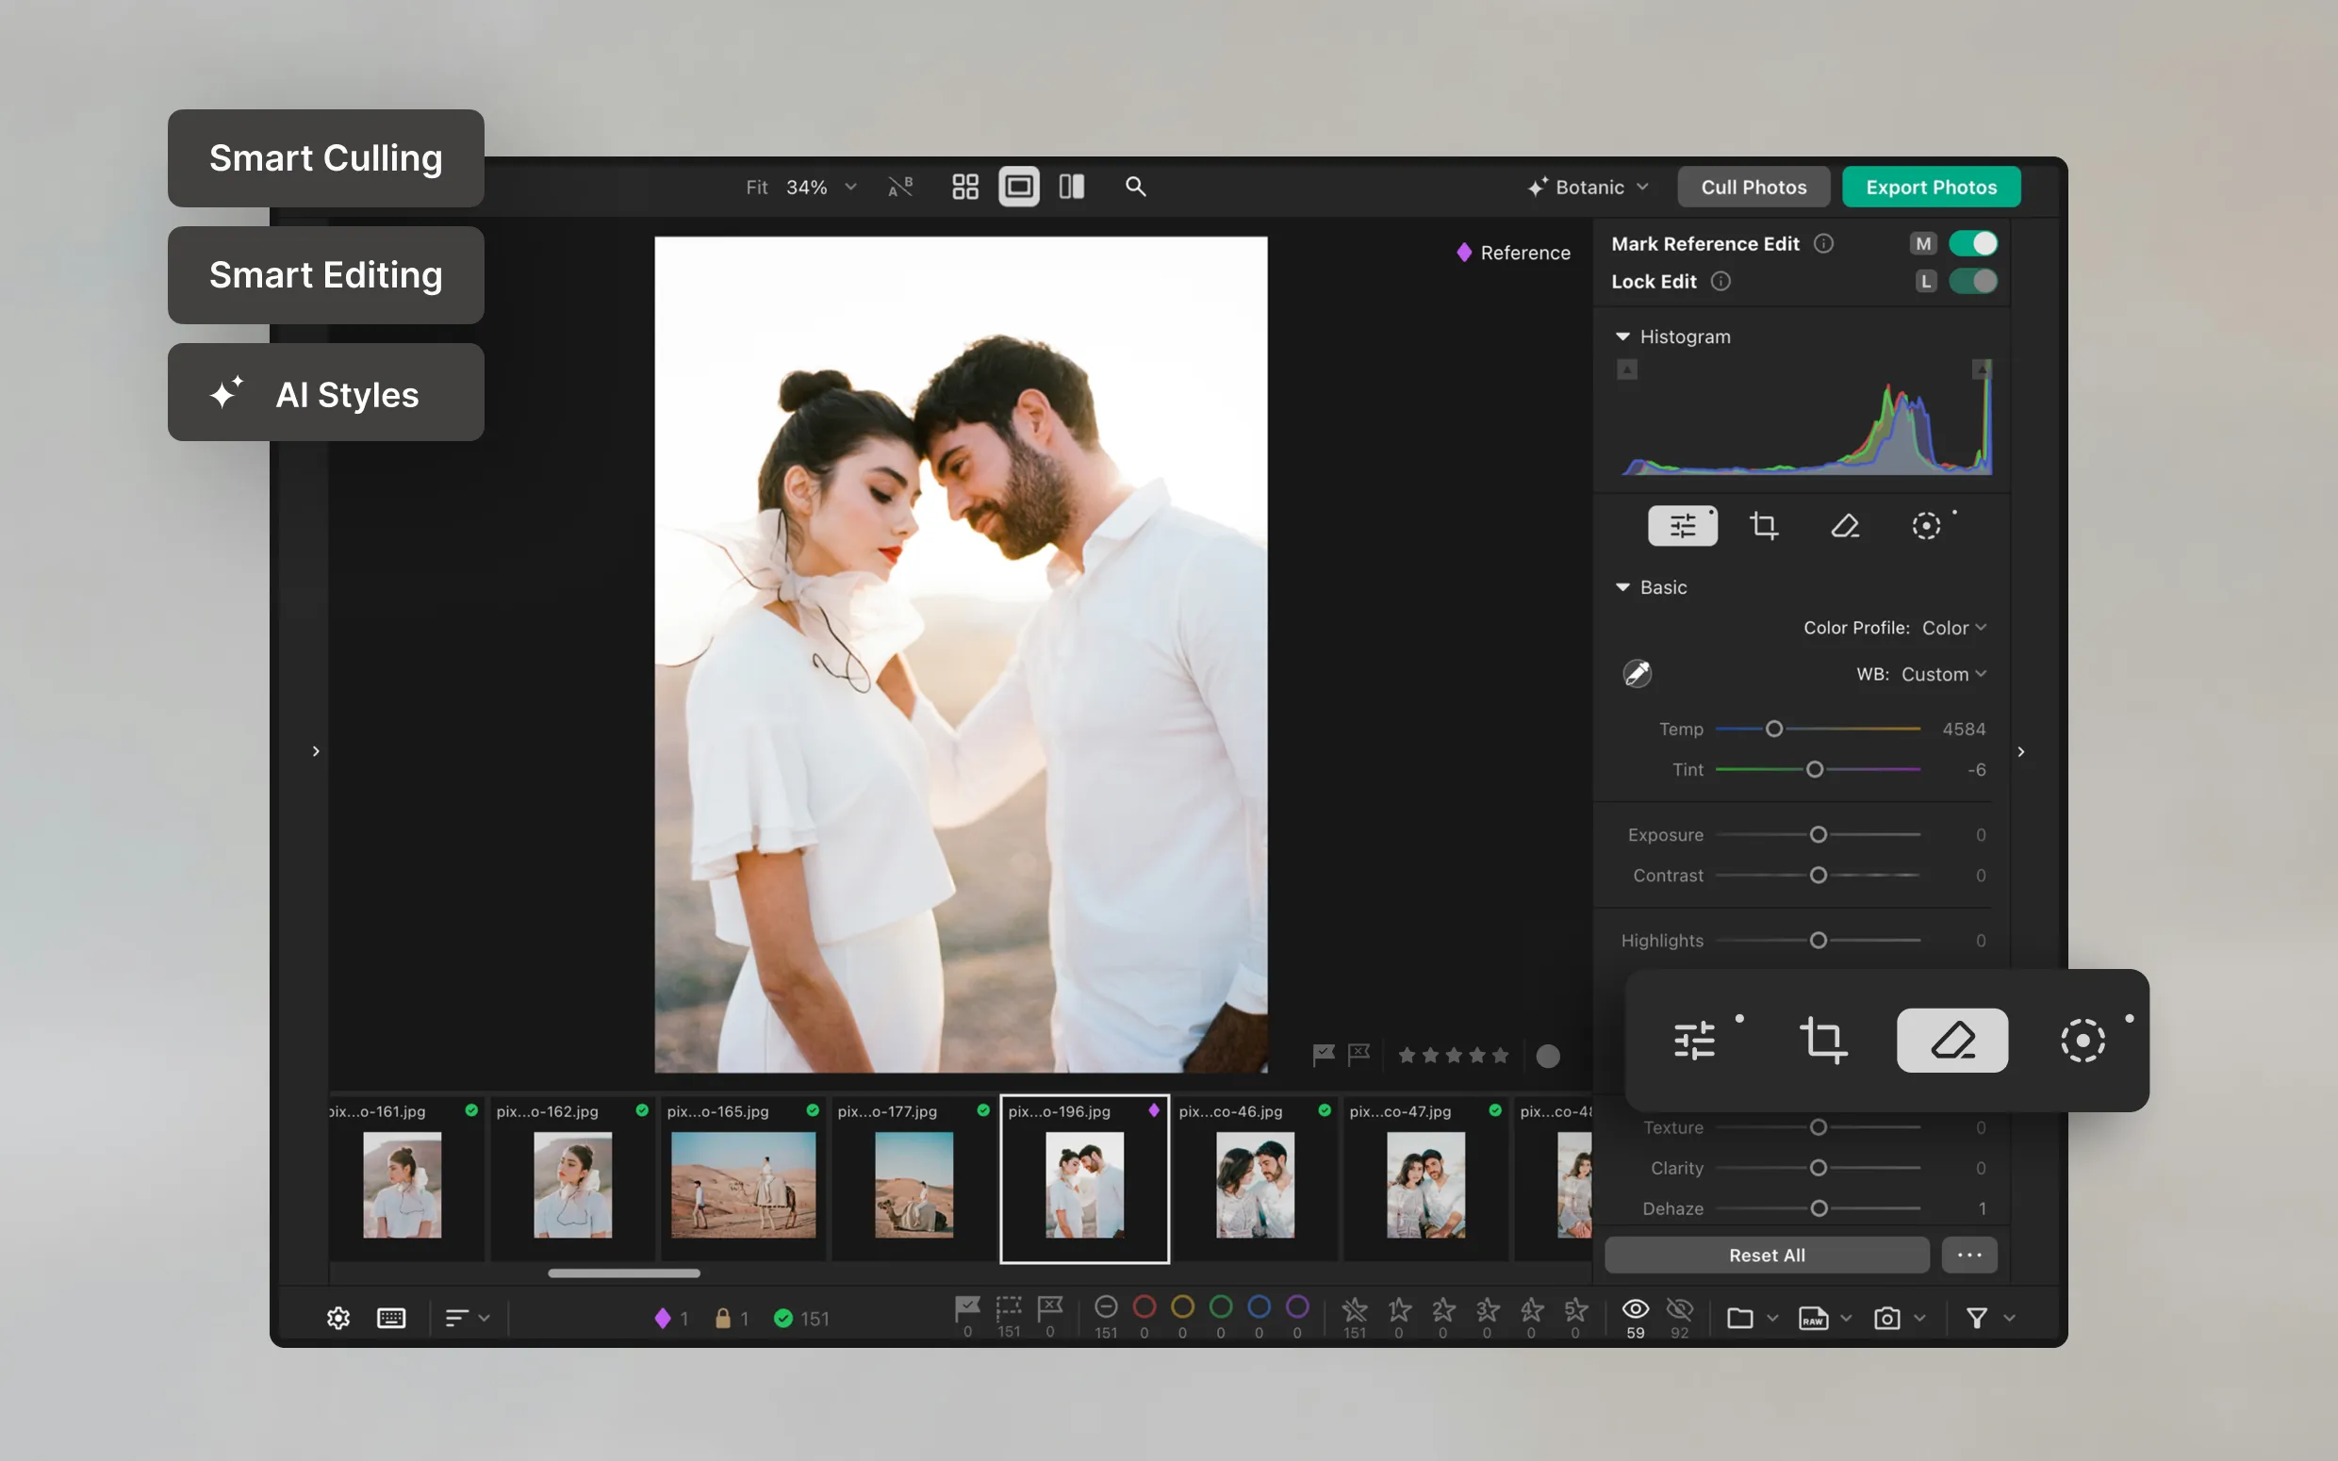This screenshot has width=2338, height=1461.
Task: Click enlarged eraser icon in floating toolbar
Action: [x=1952, y=1041]
